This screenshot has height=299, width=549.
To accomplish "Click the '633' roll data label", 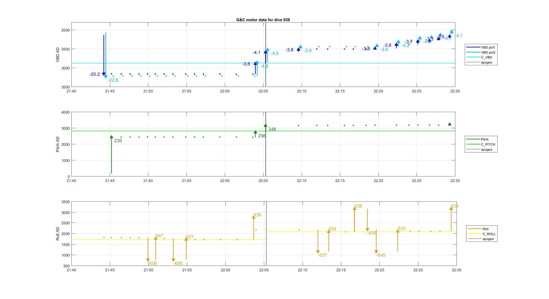I will click(x=402, y=229).
